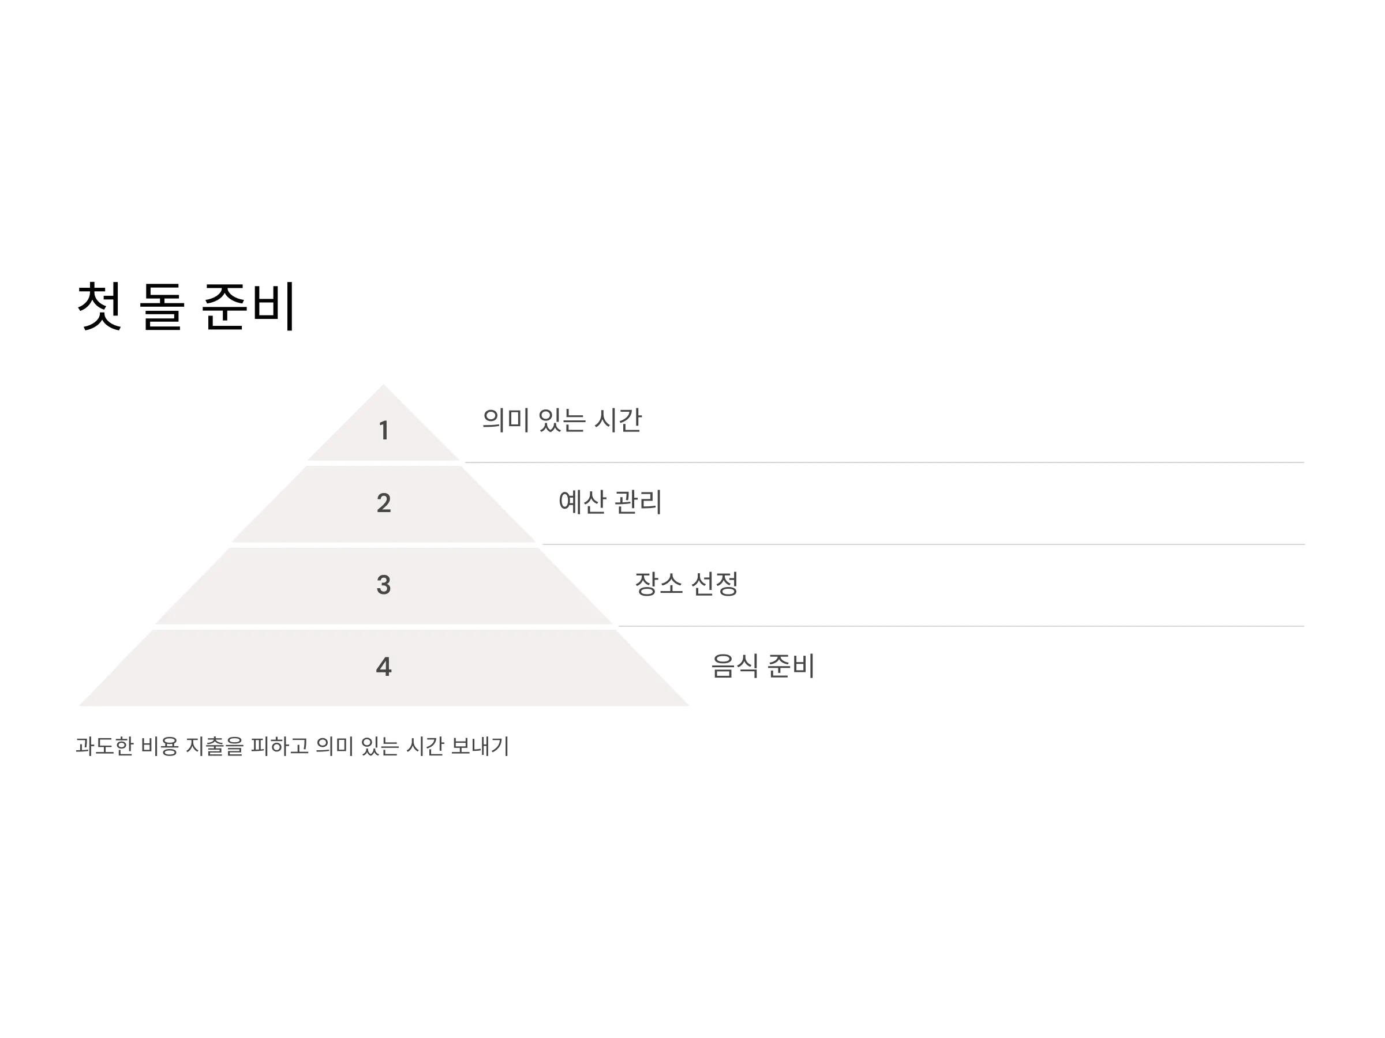
Task: Click the divider line below '장소 선정'
Action: (961, 626)
